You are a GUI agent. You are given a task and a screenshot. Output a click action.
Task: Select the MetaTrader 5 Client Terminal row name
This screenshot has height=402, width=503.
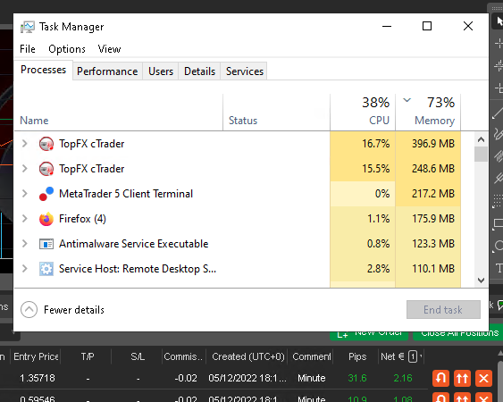tap(126, 194)
